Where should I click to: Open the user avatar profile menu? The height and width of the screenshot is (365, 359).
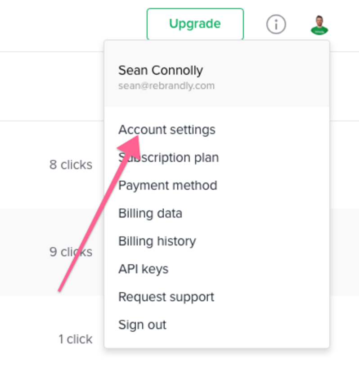coord(319,25)
